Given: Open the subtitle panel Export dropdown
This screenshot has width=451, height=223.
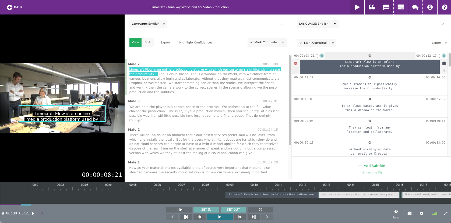Looking at the screenshot, I should (439, 43).
